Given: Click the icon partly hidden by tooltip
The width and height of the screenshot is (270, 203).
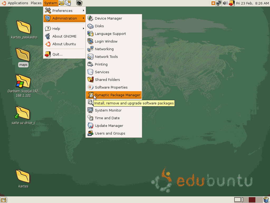Looking at the screenshot, I should 90,102.
